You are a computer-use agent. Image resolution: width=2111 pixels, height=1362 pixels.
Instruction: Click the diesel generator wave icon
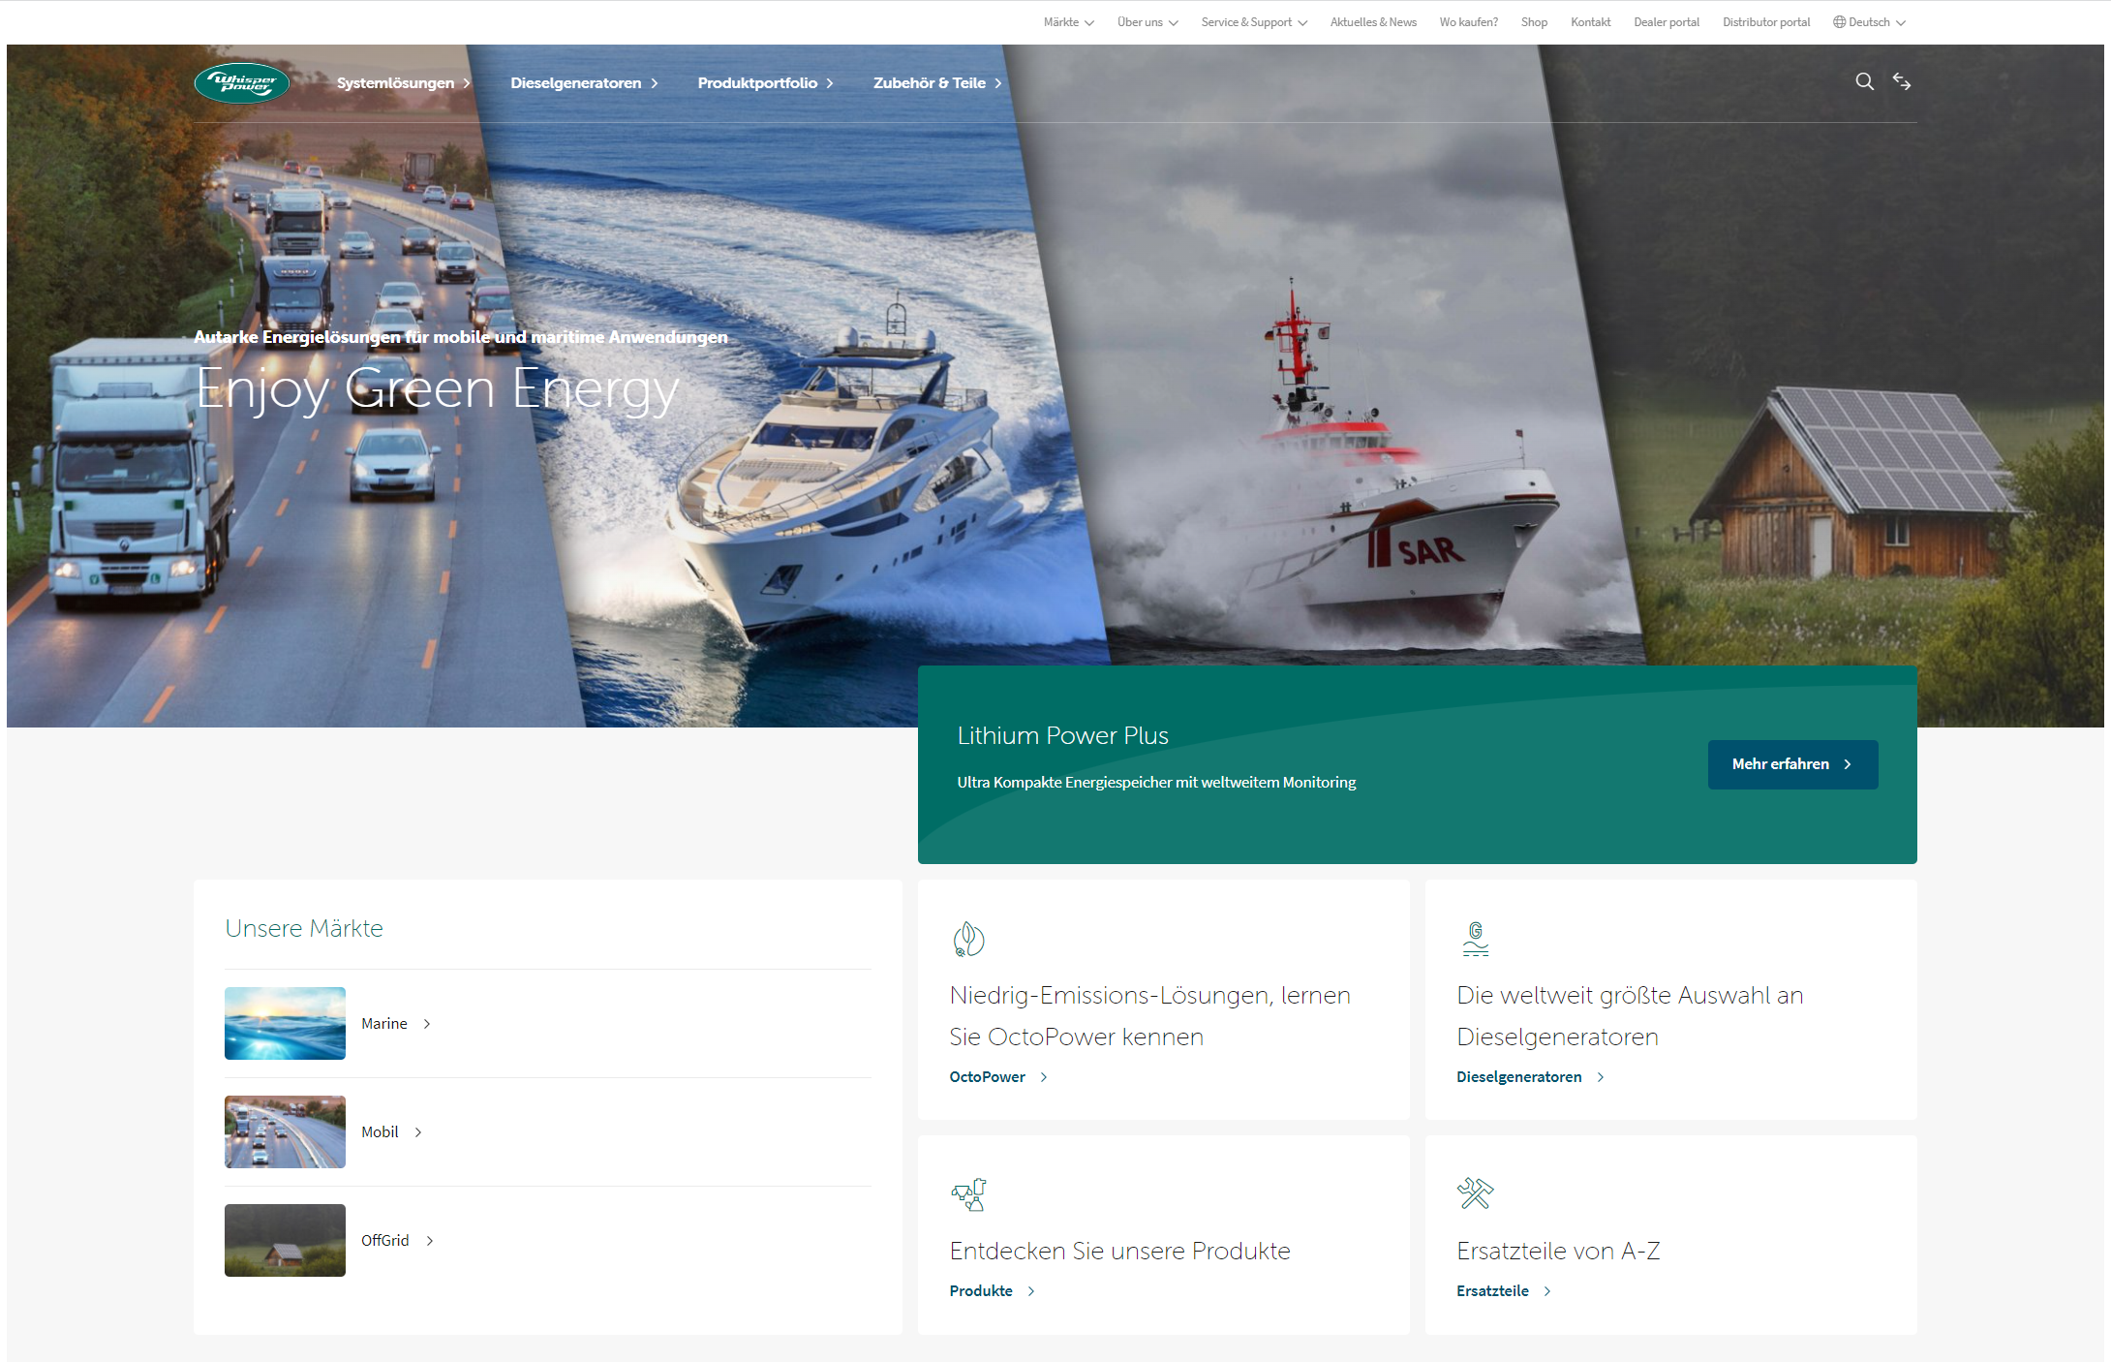point(1475,939)
